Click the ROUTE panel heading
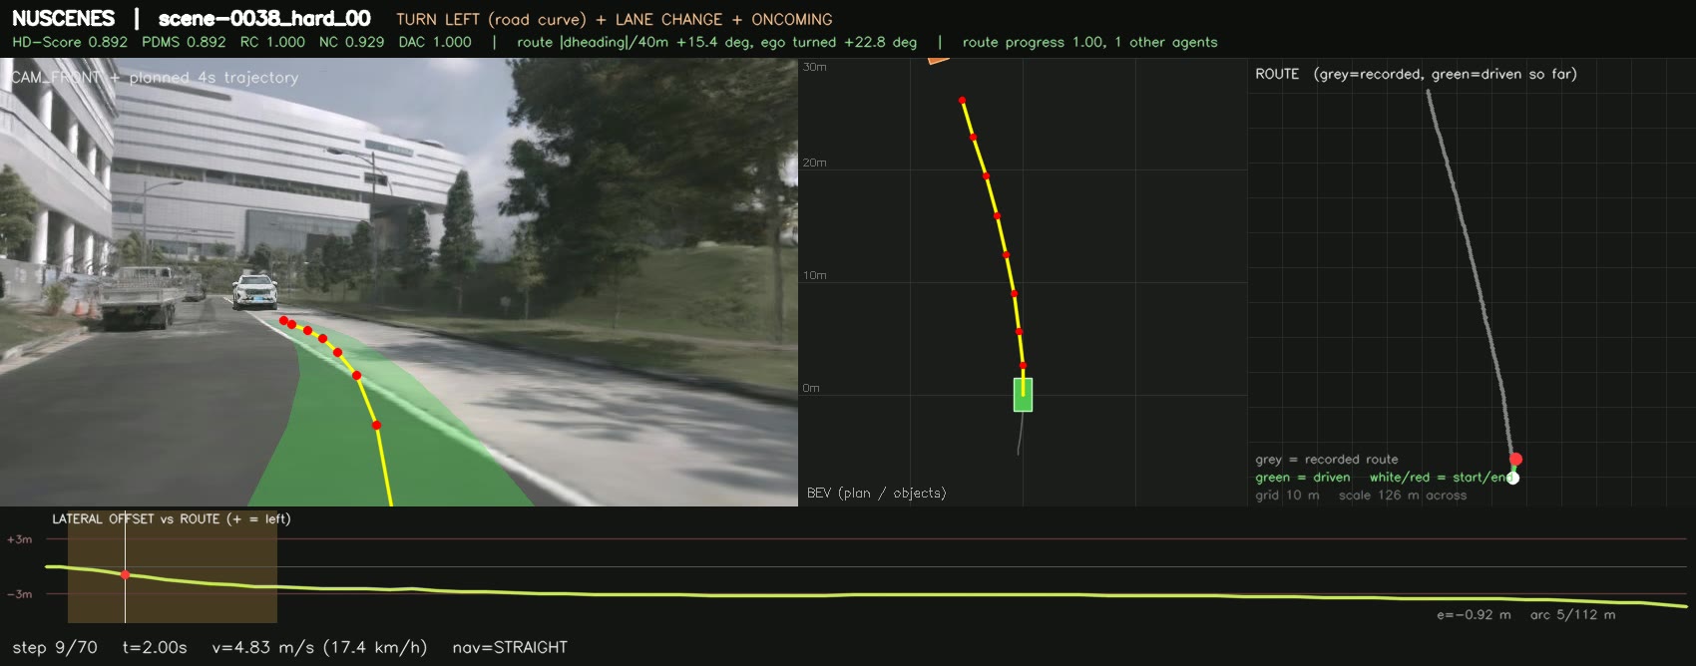The image size is (1696, 666). coord(1277,74)
